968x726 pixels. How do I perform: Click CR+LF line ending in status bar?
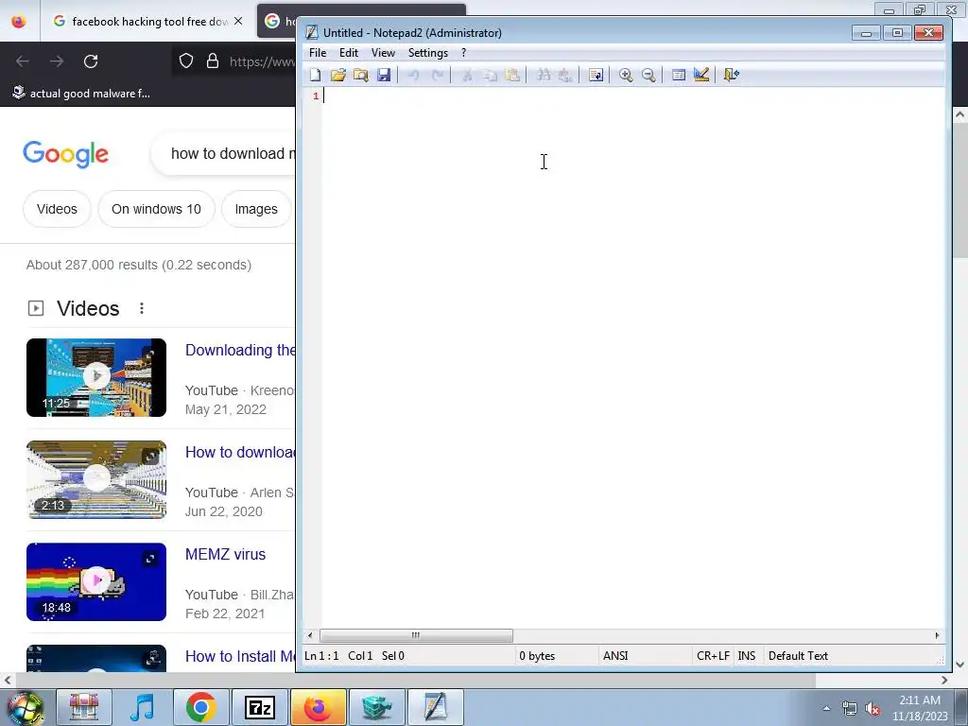[x=713, y=656]
